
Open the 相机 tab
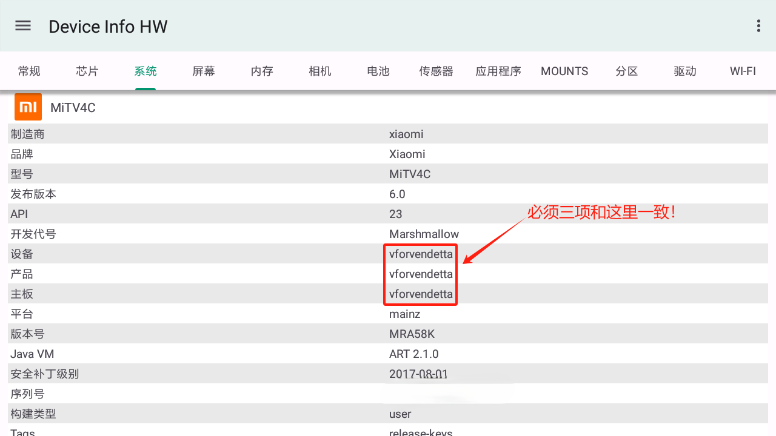coord(320,71)
